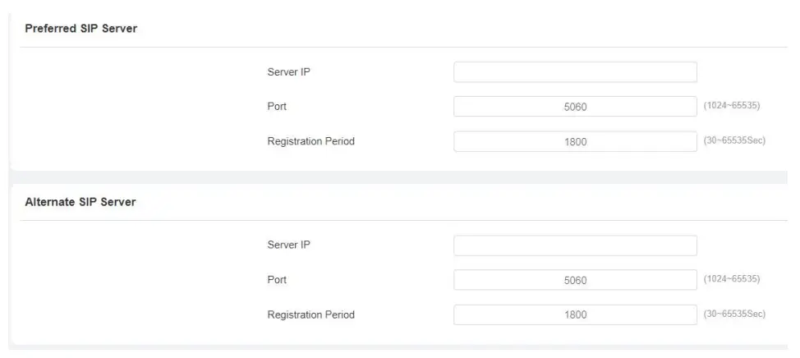Click the Preferred port range hint (1024~65535)
800x358 pixels.
click(x=732, y=107)
